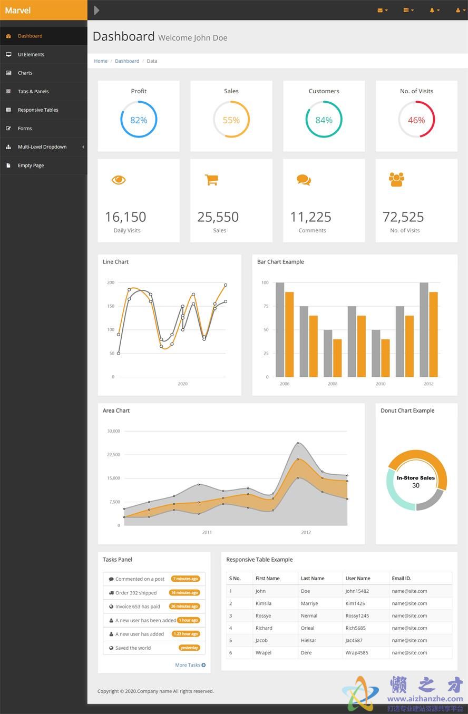The width and height of the screenshot is (468, 714).
Task: Expand the Multi-Level Dropdown chevron
Action: [x=83, y=147]
